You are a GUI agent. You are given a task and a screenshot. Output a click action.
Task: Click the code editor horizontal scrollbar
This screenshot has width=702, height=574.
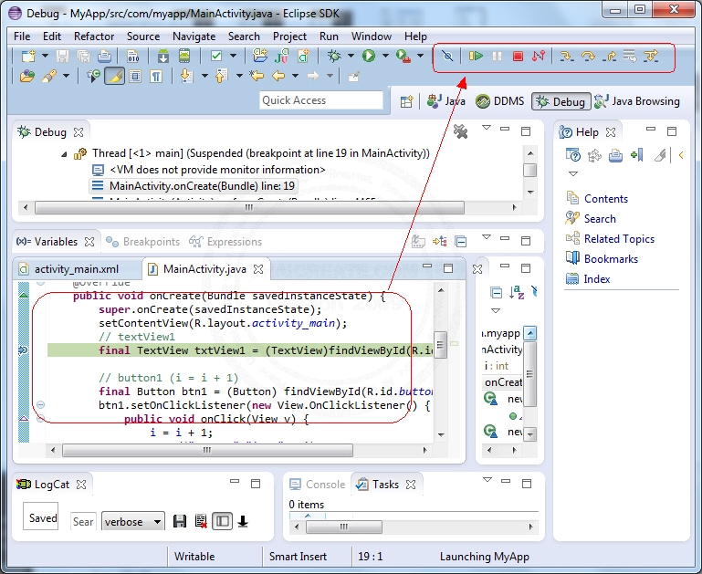207,450
